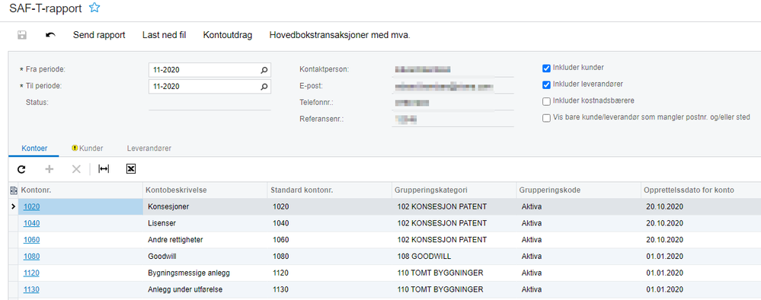This screenshot has height=300, width=761.
Task: Select the Anlegg under utførelse cell
Action: 206,289
